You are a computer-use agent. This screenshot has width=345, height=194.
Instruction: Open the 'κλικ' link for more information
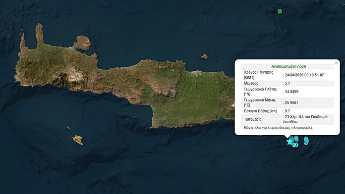(258, 128)
